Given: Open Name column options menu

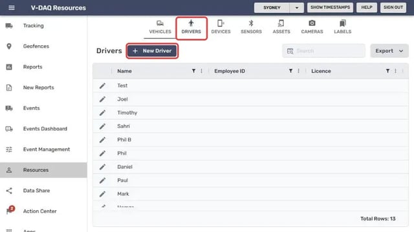Looking at the screenshot, I should pyautogui.click(x=201, y=71).
